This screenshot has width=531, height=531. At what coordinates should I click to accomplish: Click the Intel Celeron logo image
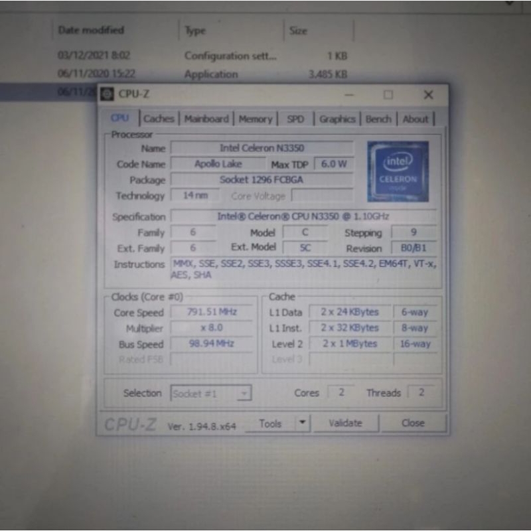click(398, 171)
